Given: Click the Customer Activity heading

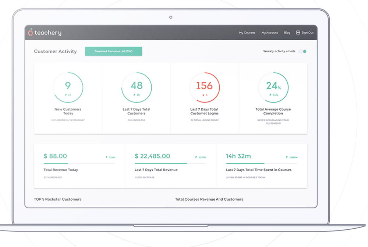Looking at the screenshot, I should tap(56, 51).
